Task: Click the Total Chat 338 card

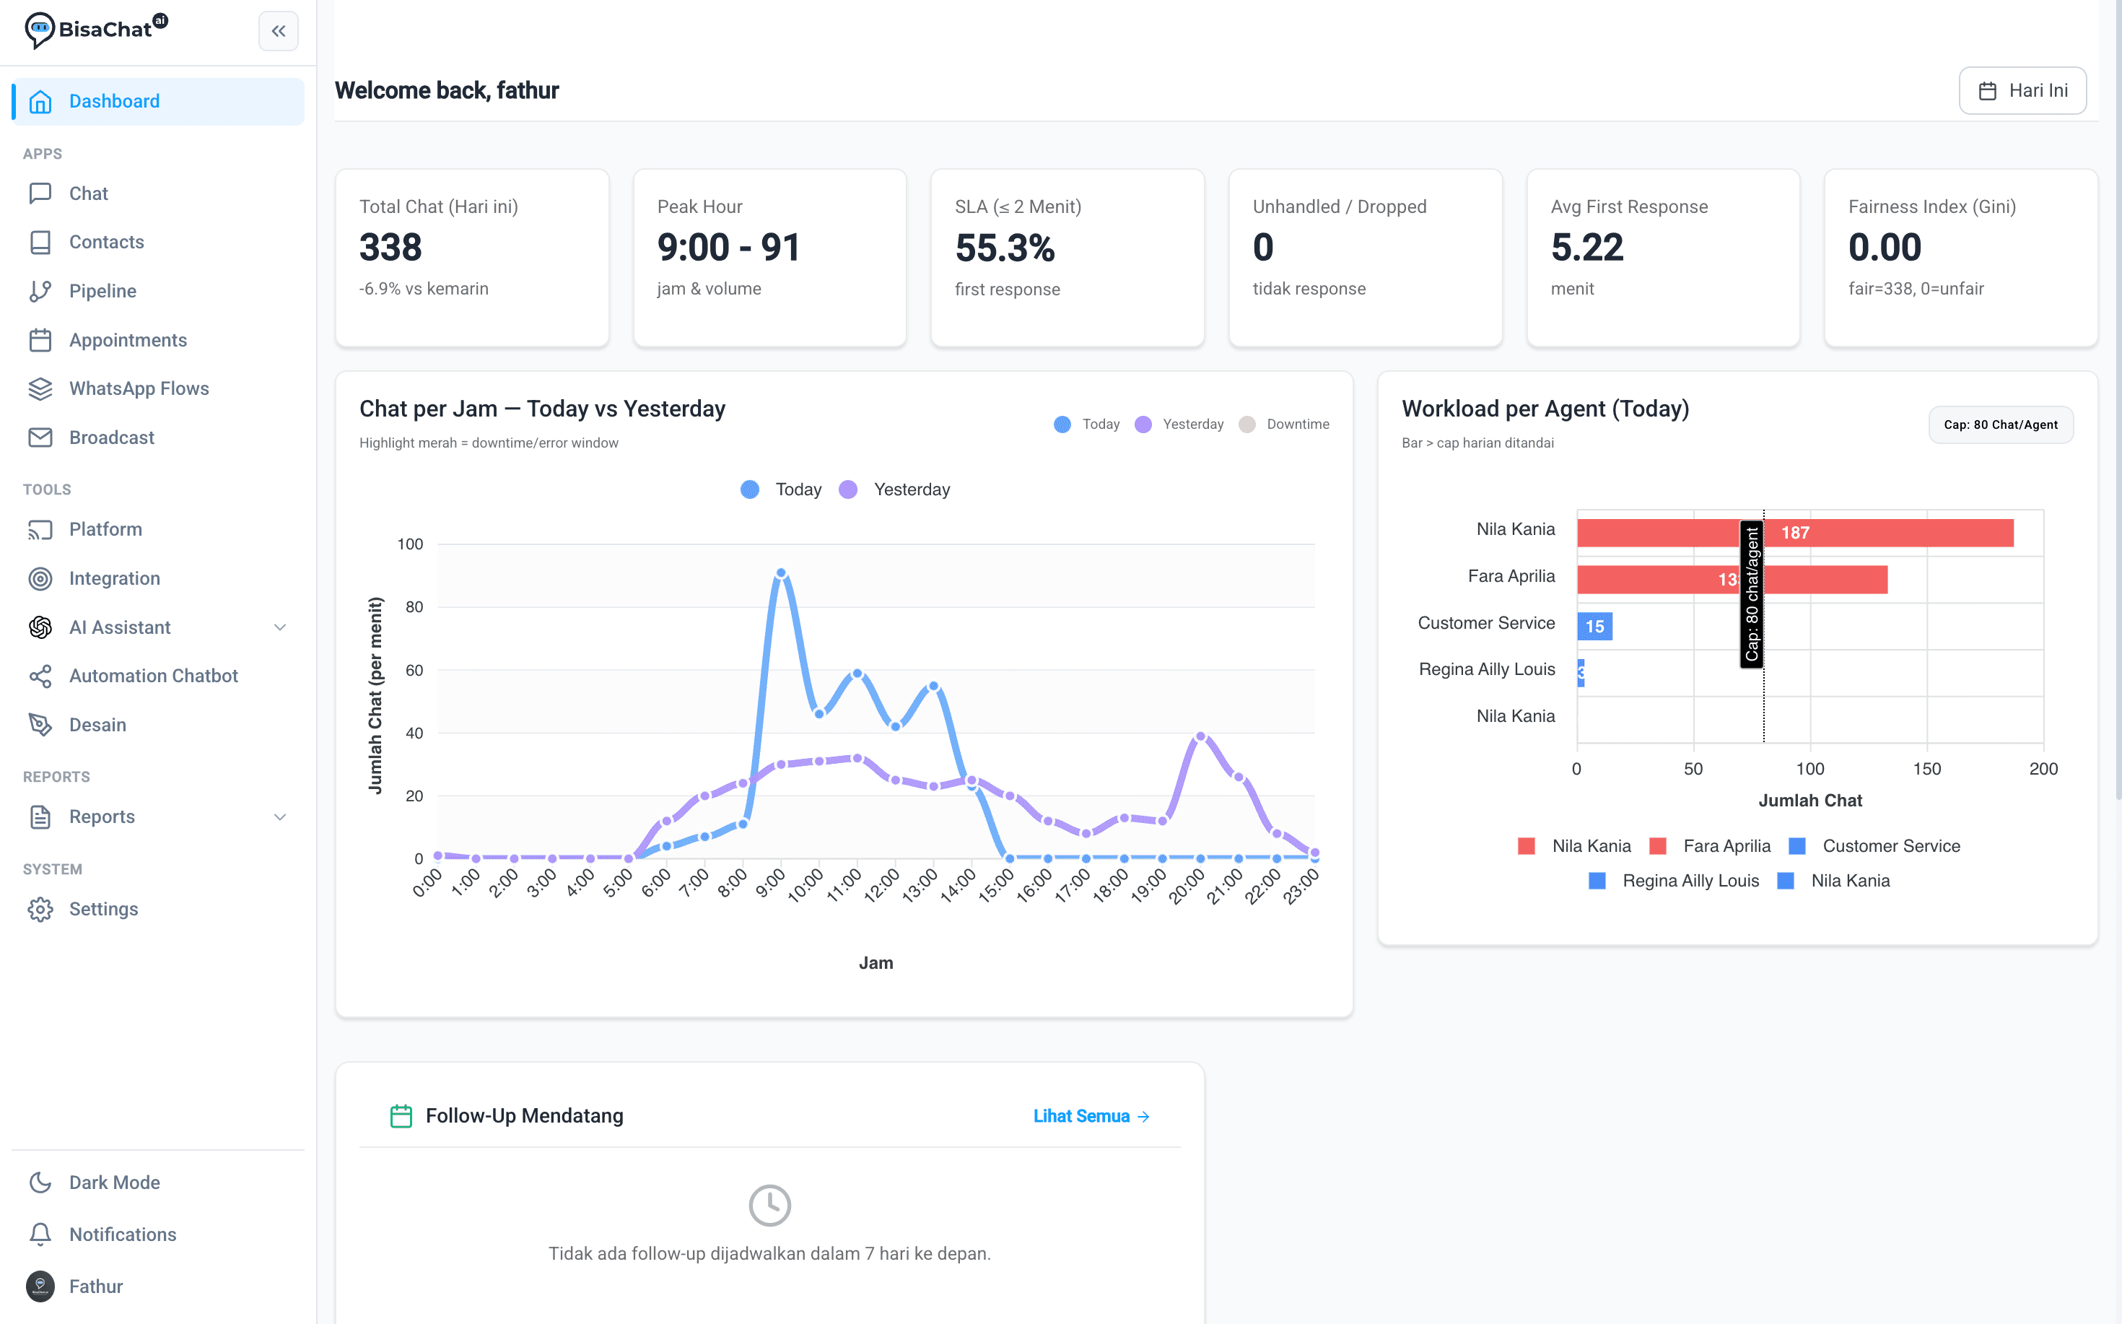Action: tap(472, 258)
